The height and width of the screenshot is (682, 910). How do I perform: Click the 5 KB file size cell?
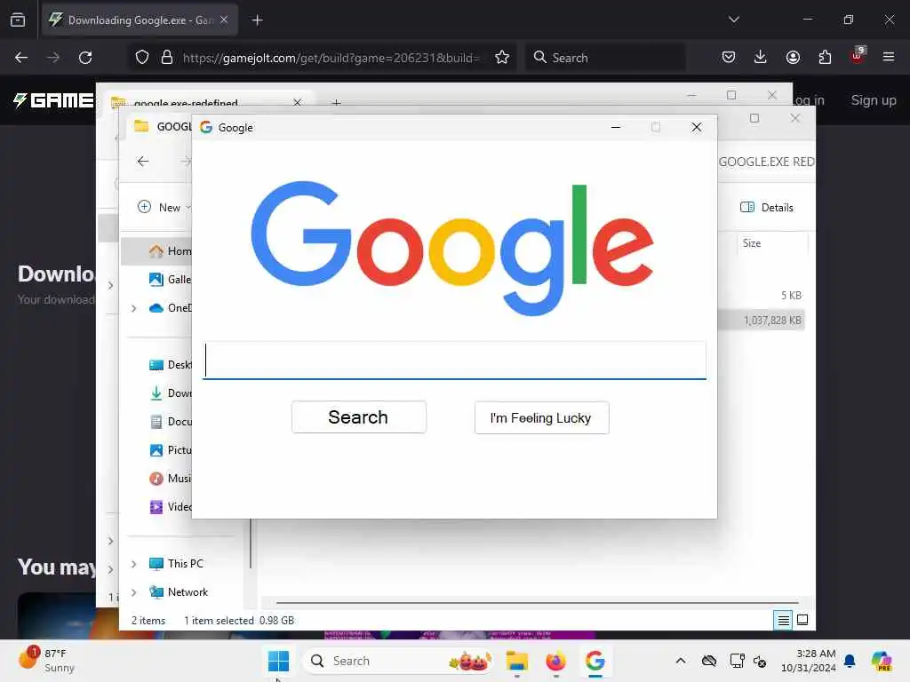(x=791, y=295)
